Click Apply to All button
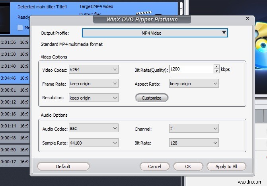 click(226, 166)
